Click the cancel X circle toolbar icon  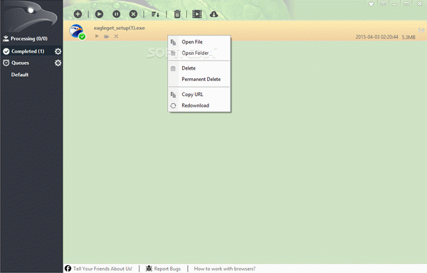133,14
